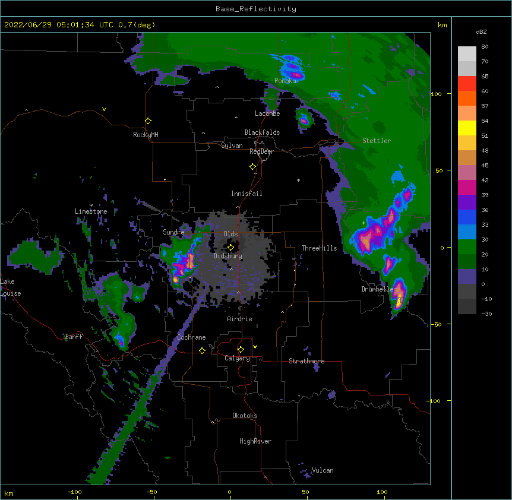This screenshot has width=512, height=500.
Task: Click the Didsbury label
Action: click(228, 256)
